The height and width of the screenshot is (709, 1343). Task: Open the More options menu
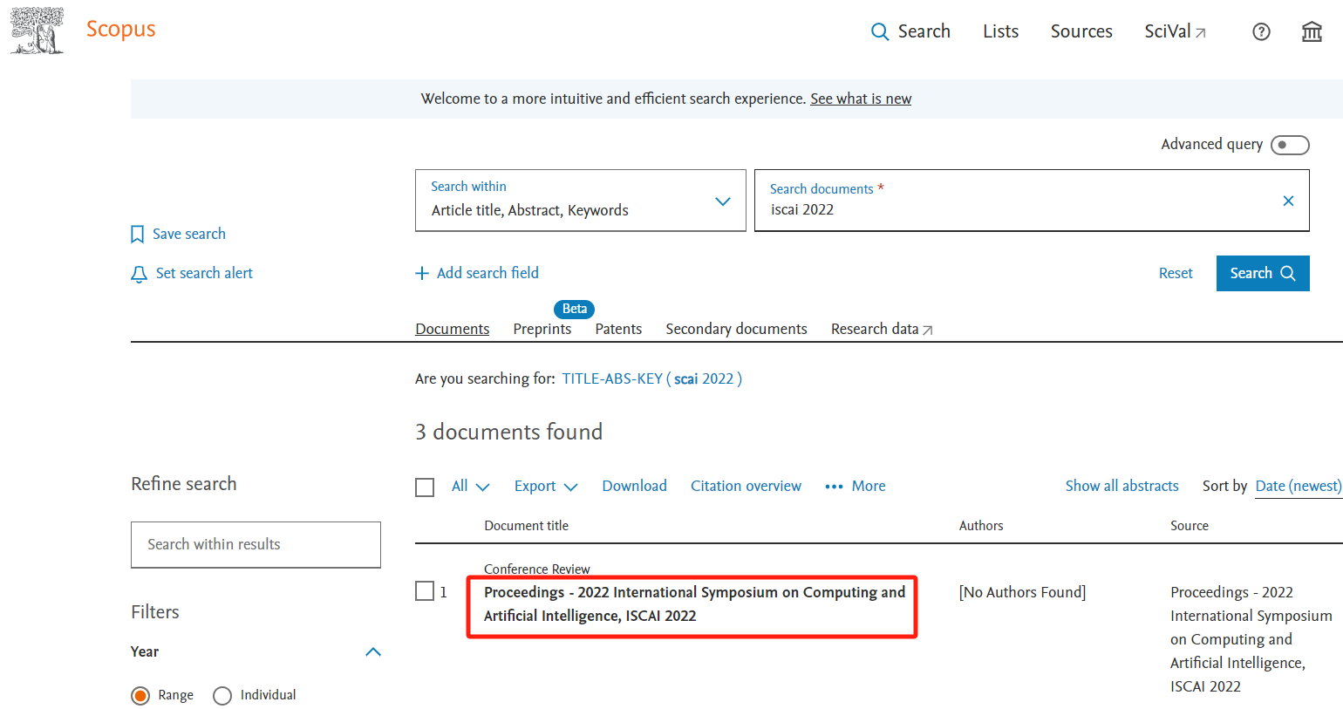(x=855, y=486)
